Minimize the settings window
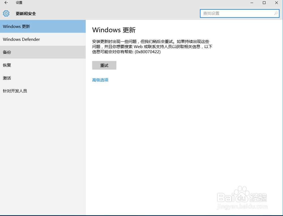Image resolution: width=283 pixels, height=216 pixels. (x=252, y=3)
